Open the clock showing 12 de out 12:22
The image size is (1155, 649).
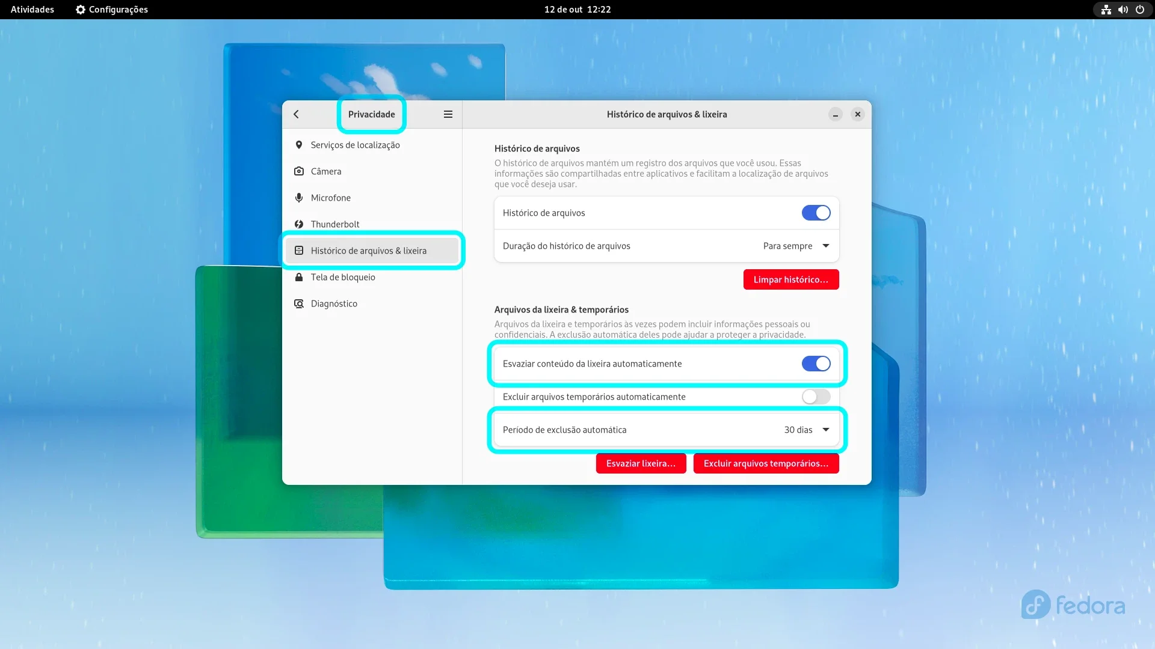click(x=577, y=10)
